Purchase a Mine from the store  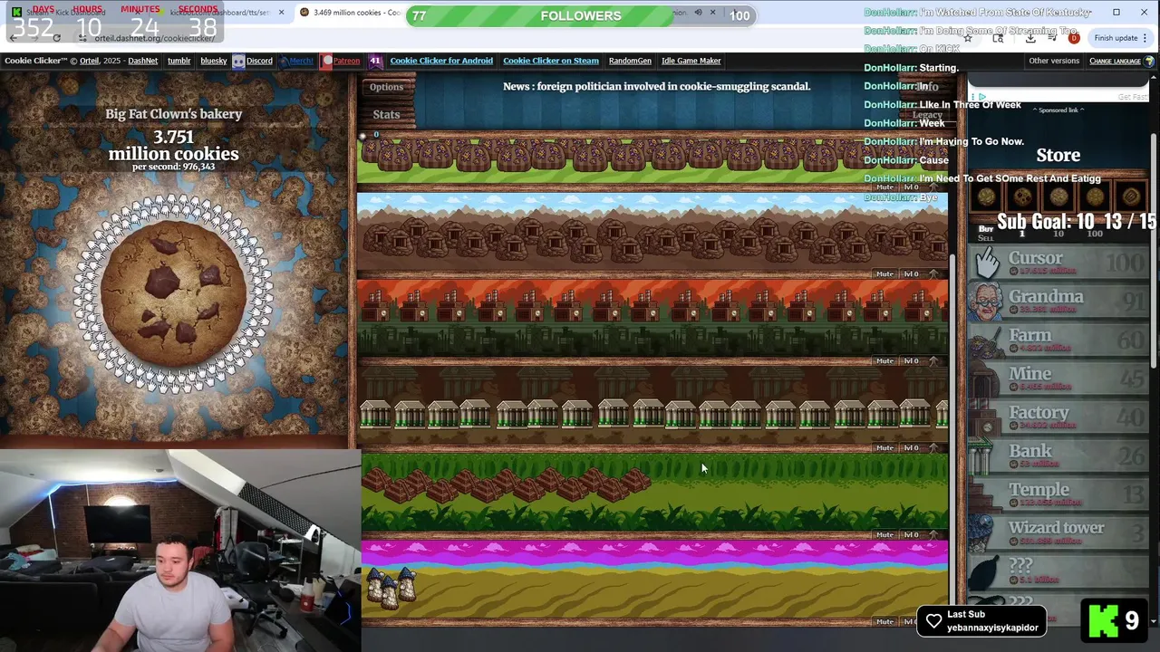tap(1058, 379)
